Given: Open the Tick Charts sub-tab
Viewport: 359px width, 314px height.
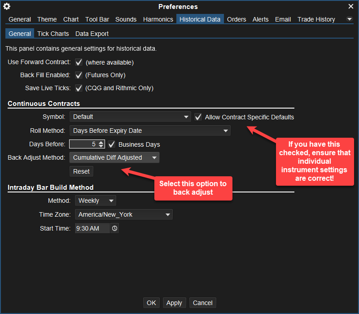Looking at the screenshot, I should click(x=53, y=34).
